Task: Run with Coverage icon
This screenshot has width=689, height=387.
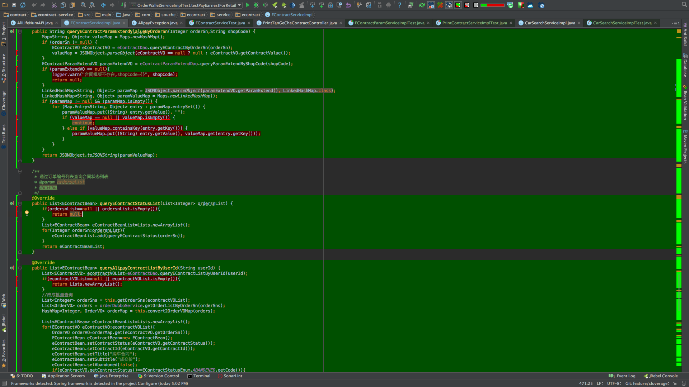Action: [x=266, y=5]
